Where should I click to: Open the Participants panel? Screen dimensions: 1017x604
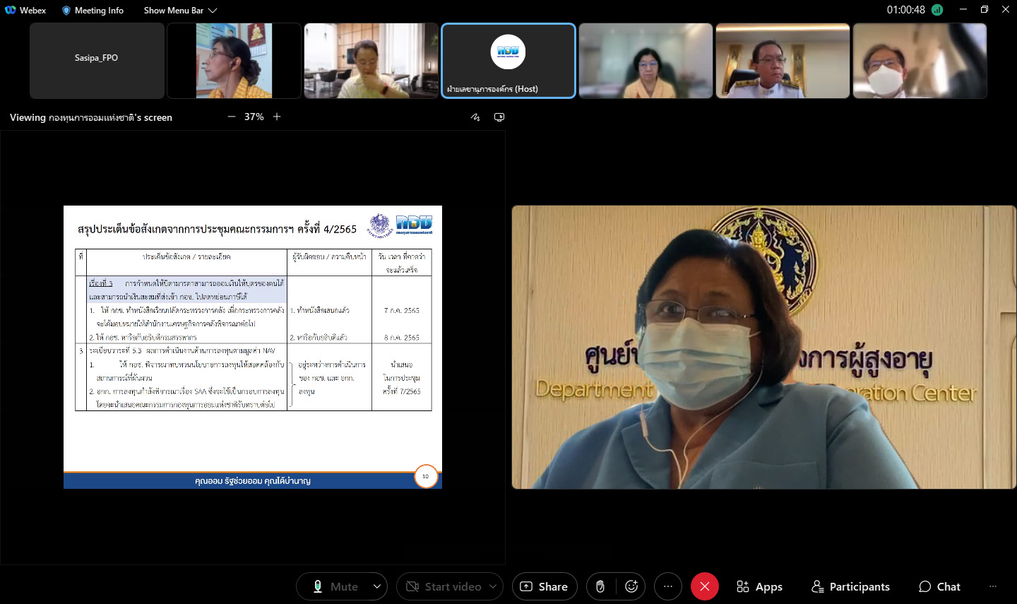pyautogui.click(x=850, y=586)
